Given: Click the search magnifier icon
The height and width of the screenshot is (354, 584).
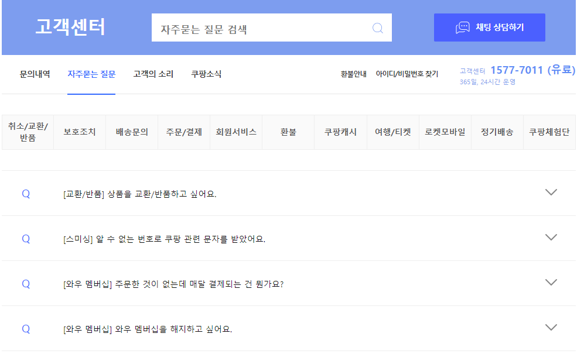Looking at the screenshot, I should click(377, 28).
